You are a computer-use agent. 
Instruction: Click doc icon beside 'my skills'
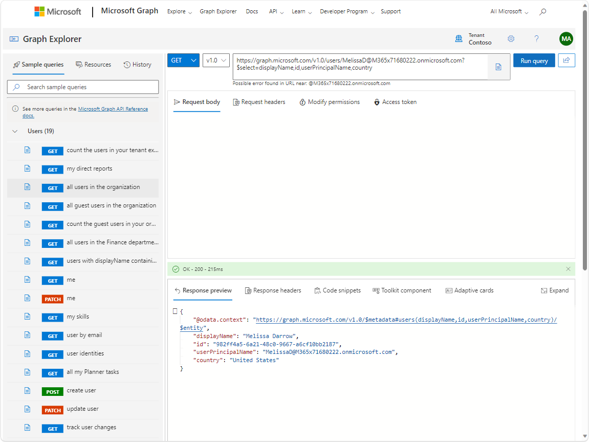tap(28, 317)
